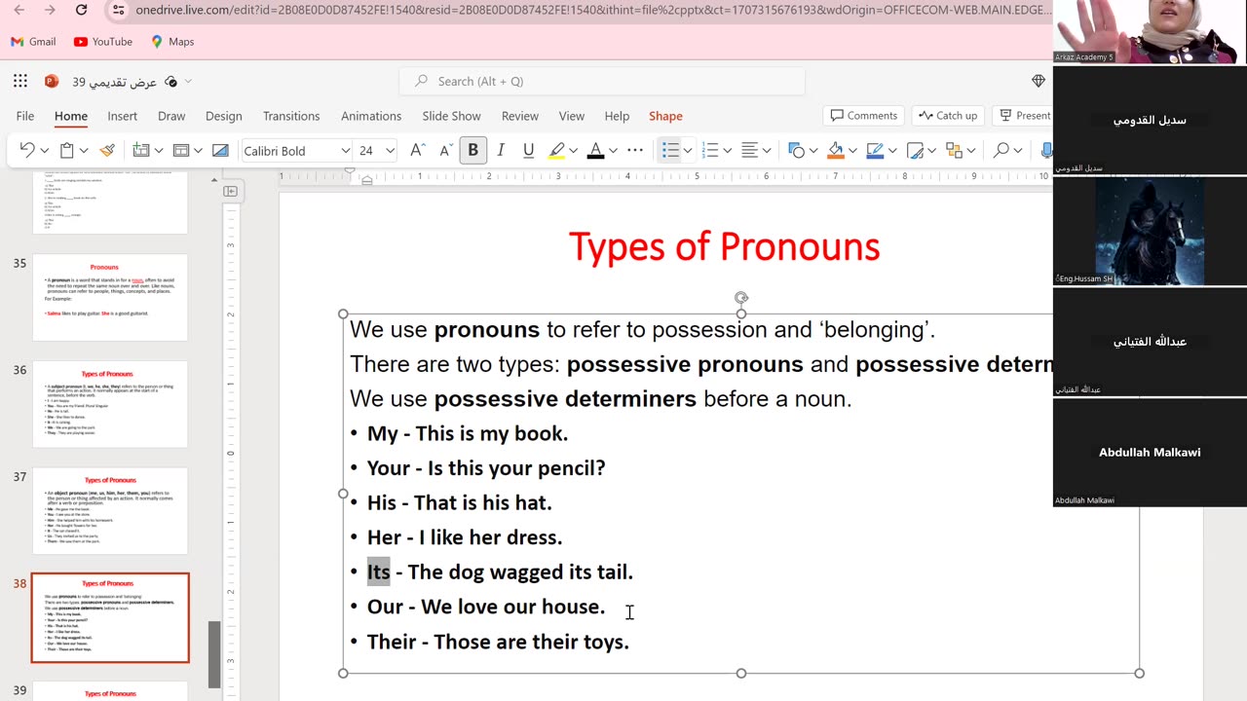Open the Microsoft 365 premium diamond icon
Screen dimensions: 1247x701
pos(1039,82)
